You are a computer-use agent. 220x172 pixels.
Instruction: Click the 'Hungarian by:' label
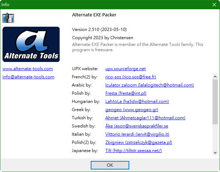86,101
